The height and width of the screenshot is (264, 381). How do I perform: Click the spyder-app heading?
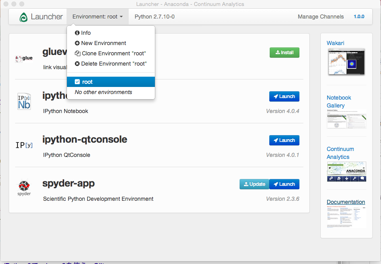coord(69,183)
